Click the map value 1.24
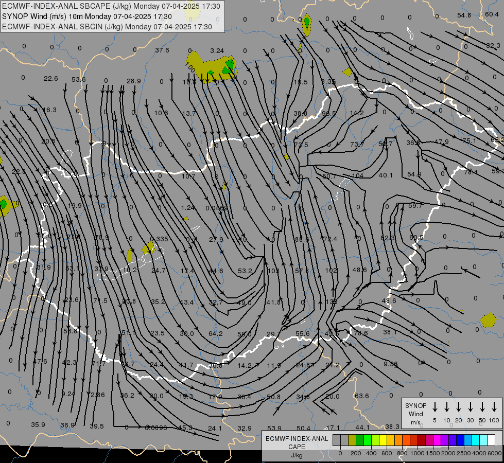 coord(188,208)
